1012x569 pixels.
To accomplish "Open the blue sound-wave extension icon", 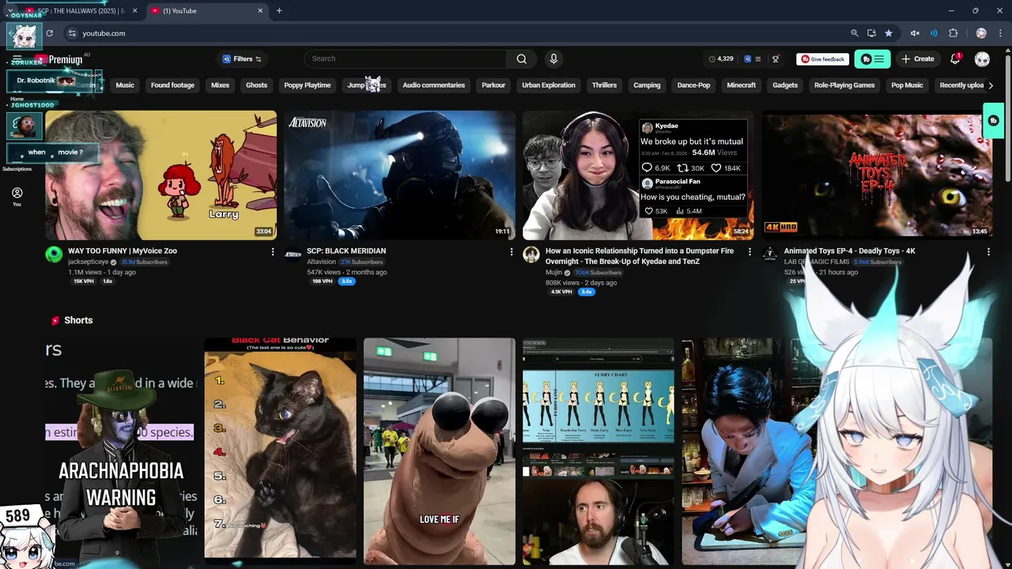I will (x=934, y=33).
